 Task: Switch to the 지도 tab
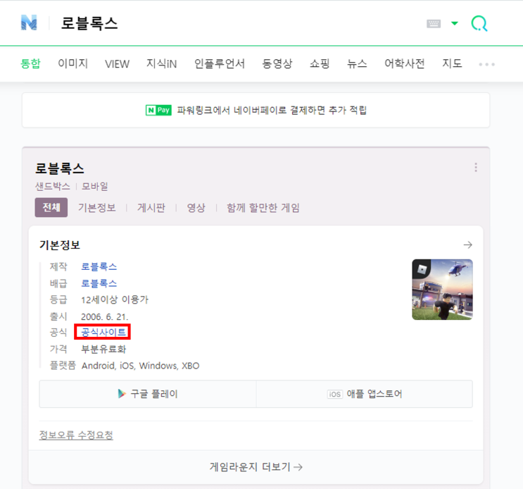click(x=452, y=63)
